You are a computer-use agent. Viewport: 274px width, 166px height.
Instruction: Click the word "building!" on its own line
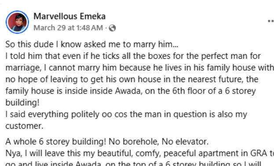click(x=22, y=103)
